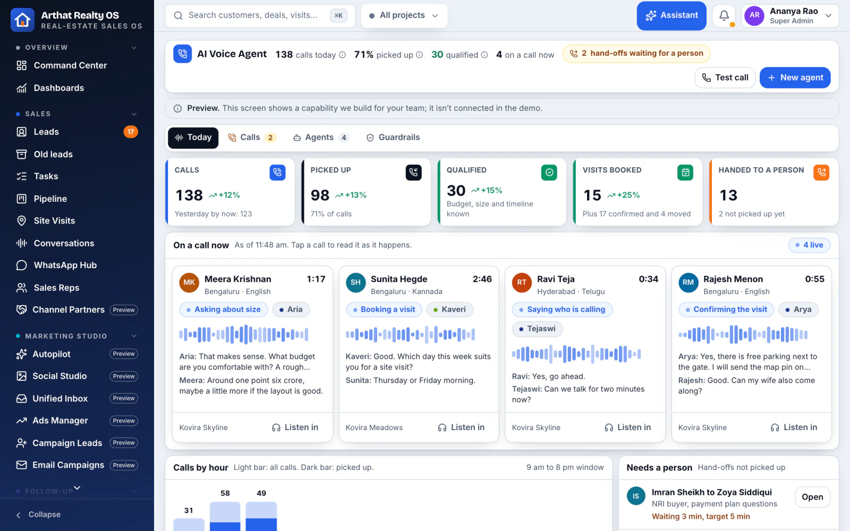Screen dimensions: 850x531
Task: Open Old leads in sidebar
Action: coord(77,155)
